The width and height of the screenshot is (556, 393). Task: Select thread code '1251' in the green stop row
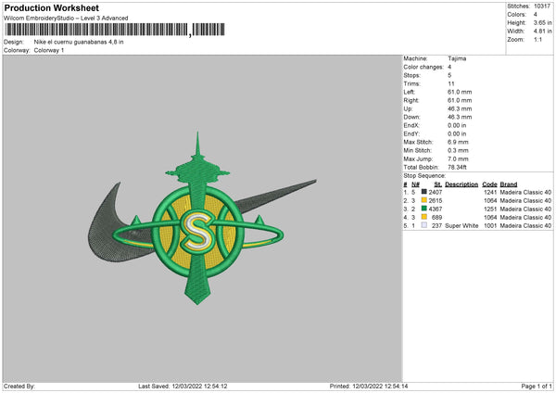490,209
